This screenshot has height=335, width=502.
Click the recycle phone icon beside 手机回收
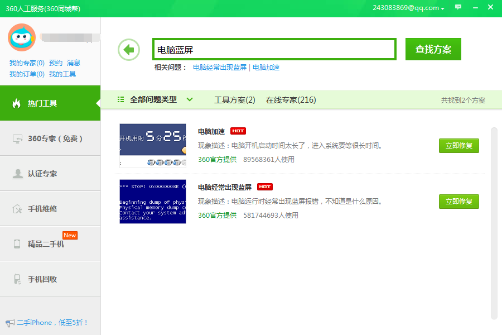coord(17,279)
